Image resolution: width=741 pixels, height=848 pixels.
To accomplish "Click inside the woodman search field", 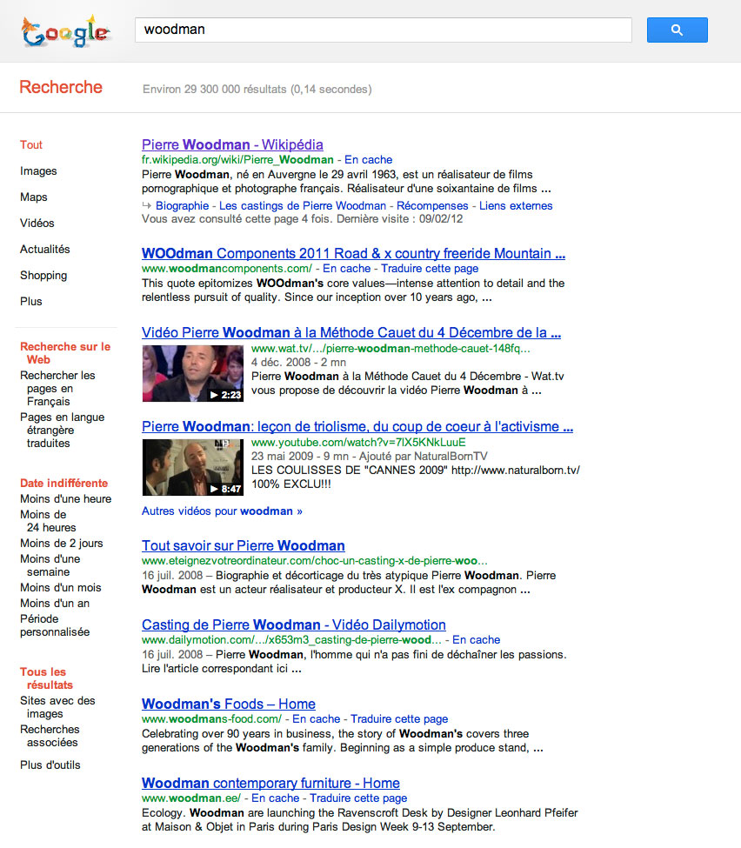I will point(383,30).
